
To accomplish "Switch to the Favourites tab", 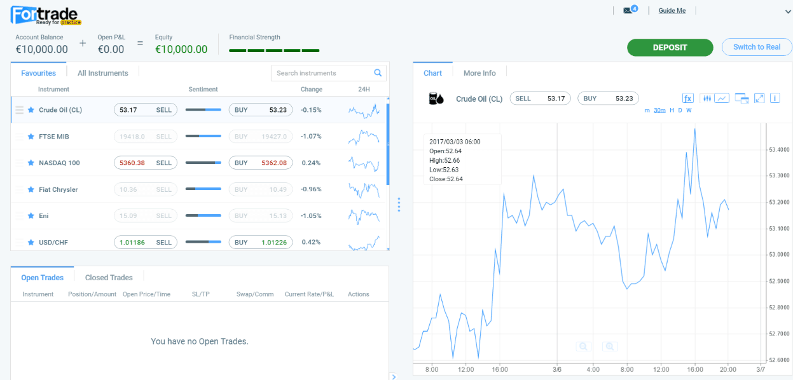I will click(39, 73).
